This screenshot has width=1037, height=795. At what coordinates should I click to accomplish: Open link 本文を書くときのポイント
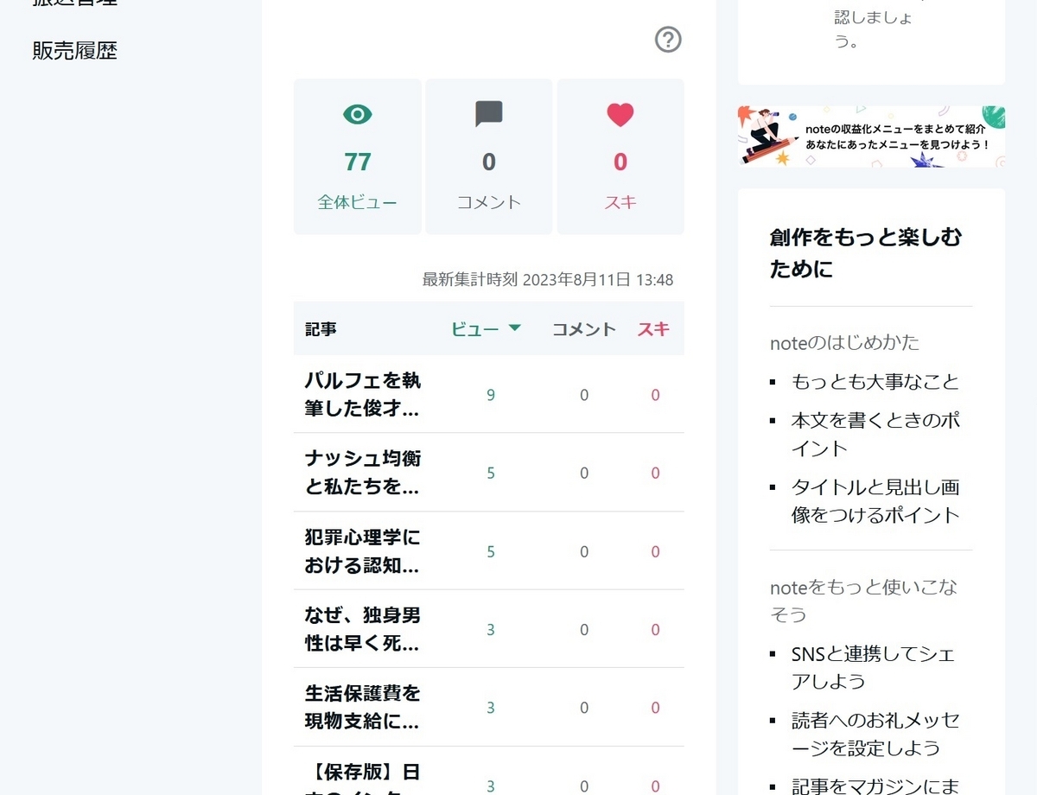(875, 435)
